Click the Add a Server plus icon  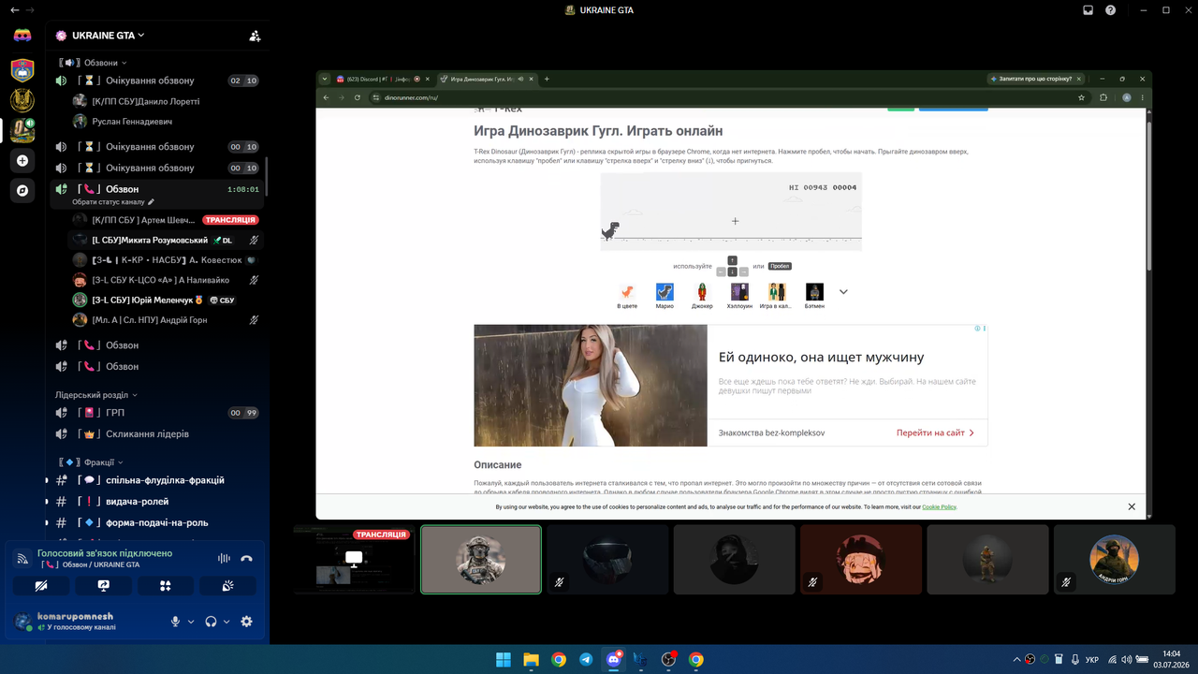coord(22,160)
